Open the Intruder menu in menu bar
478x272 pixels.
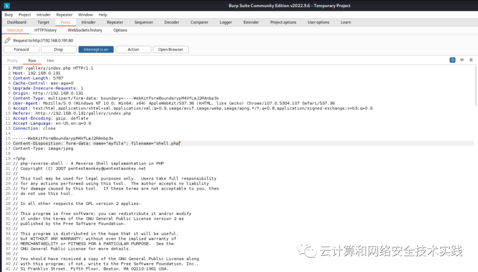point(43,15)
